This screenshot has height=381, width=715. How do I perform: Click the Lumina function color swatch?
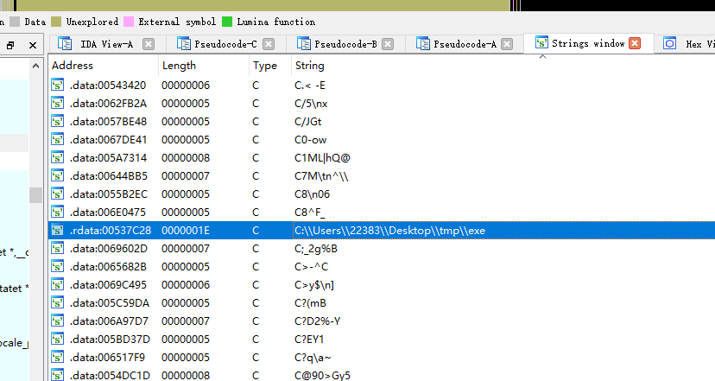[226, 22]
